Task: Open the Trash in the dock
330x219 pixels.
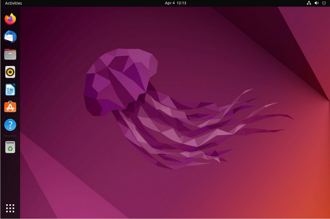Action: coord(10,147)
